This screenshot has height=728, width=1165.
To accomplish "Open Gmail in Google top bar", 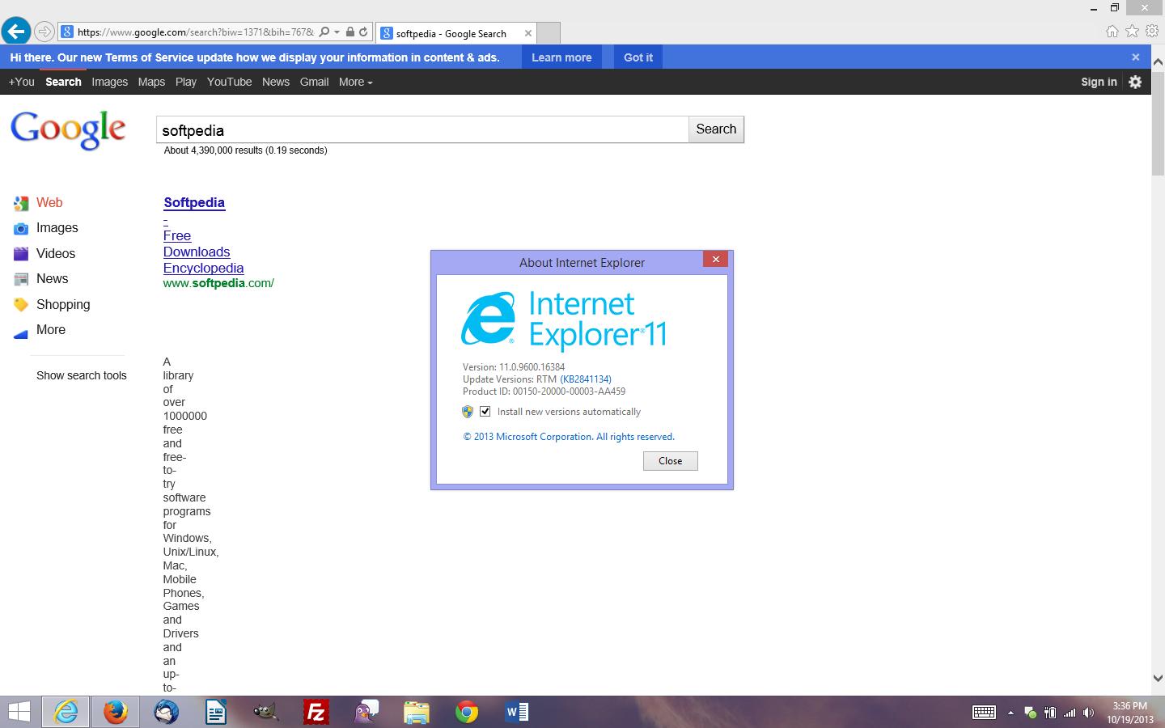I will (x=314, y=82).
